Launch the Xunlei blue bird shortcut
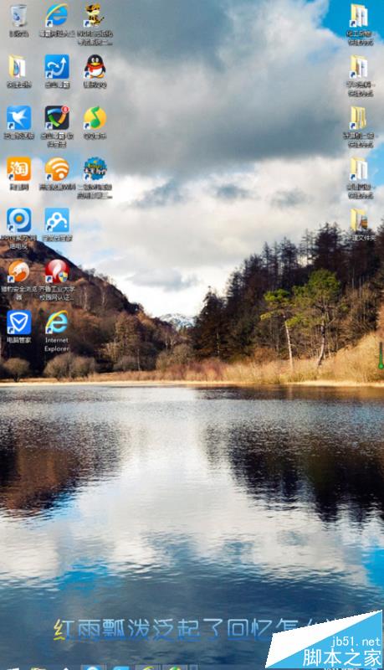Viewport: 384px width, 670px height. point(18,120)
